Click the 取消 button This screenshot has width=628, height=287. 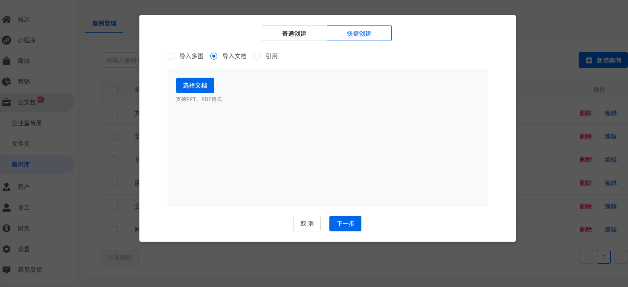click(x=307, y=224)
